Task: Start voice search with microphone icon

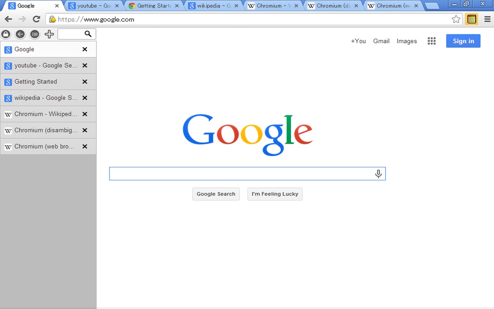Action: pos(378,174)
